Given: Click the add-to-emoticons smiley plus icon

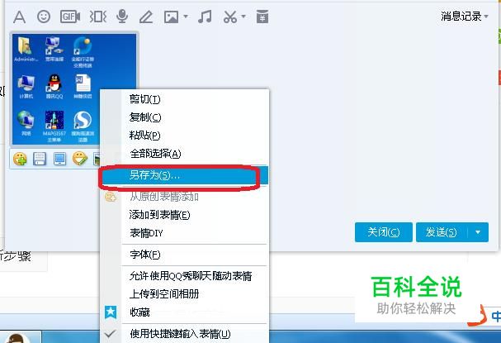Looking at the screenshot, I should click(x=20, y=159).
